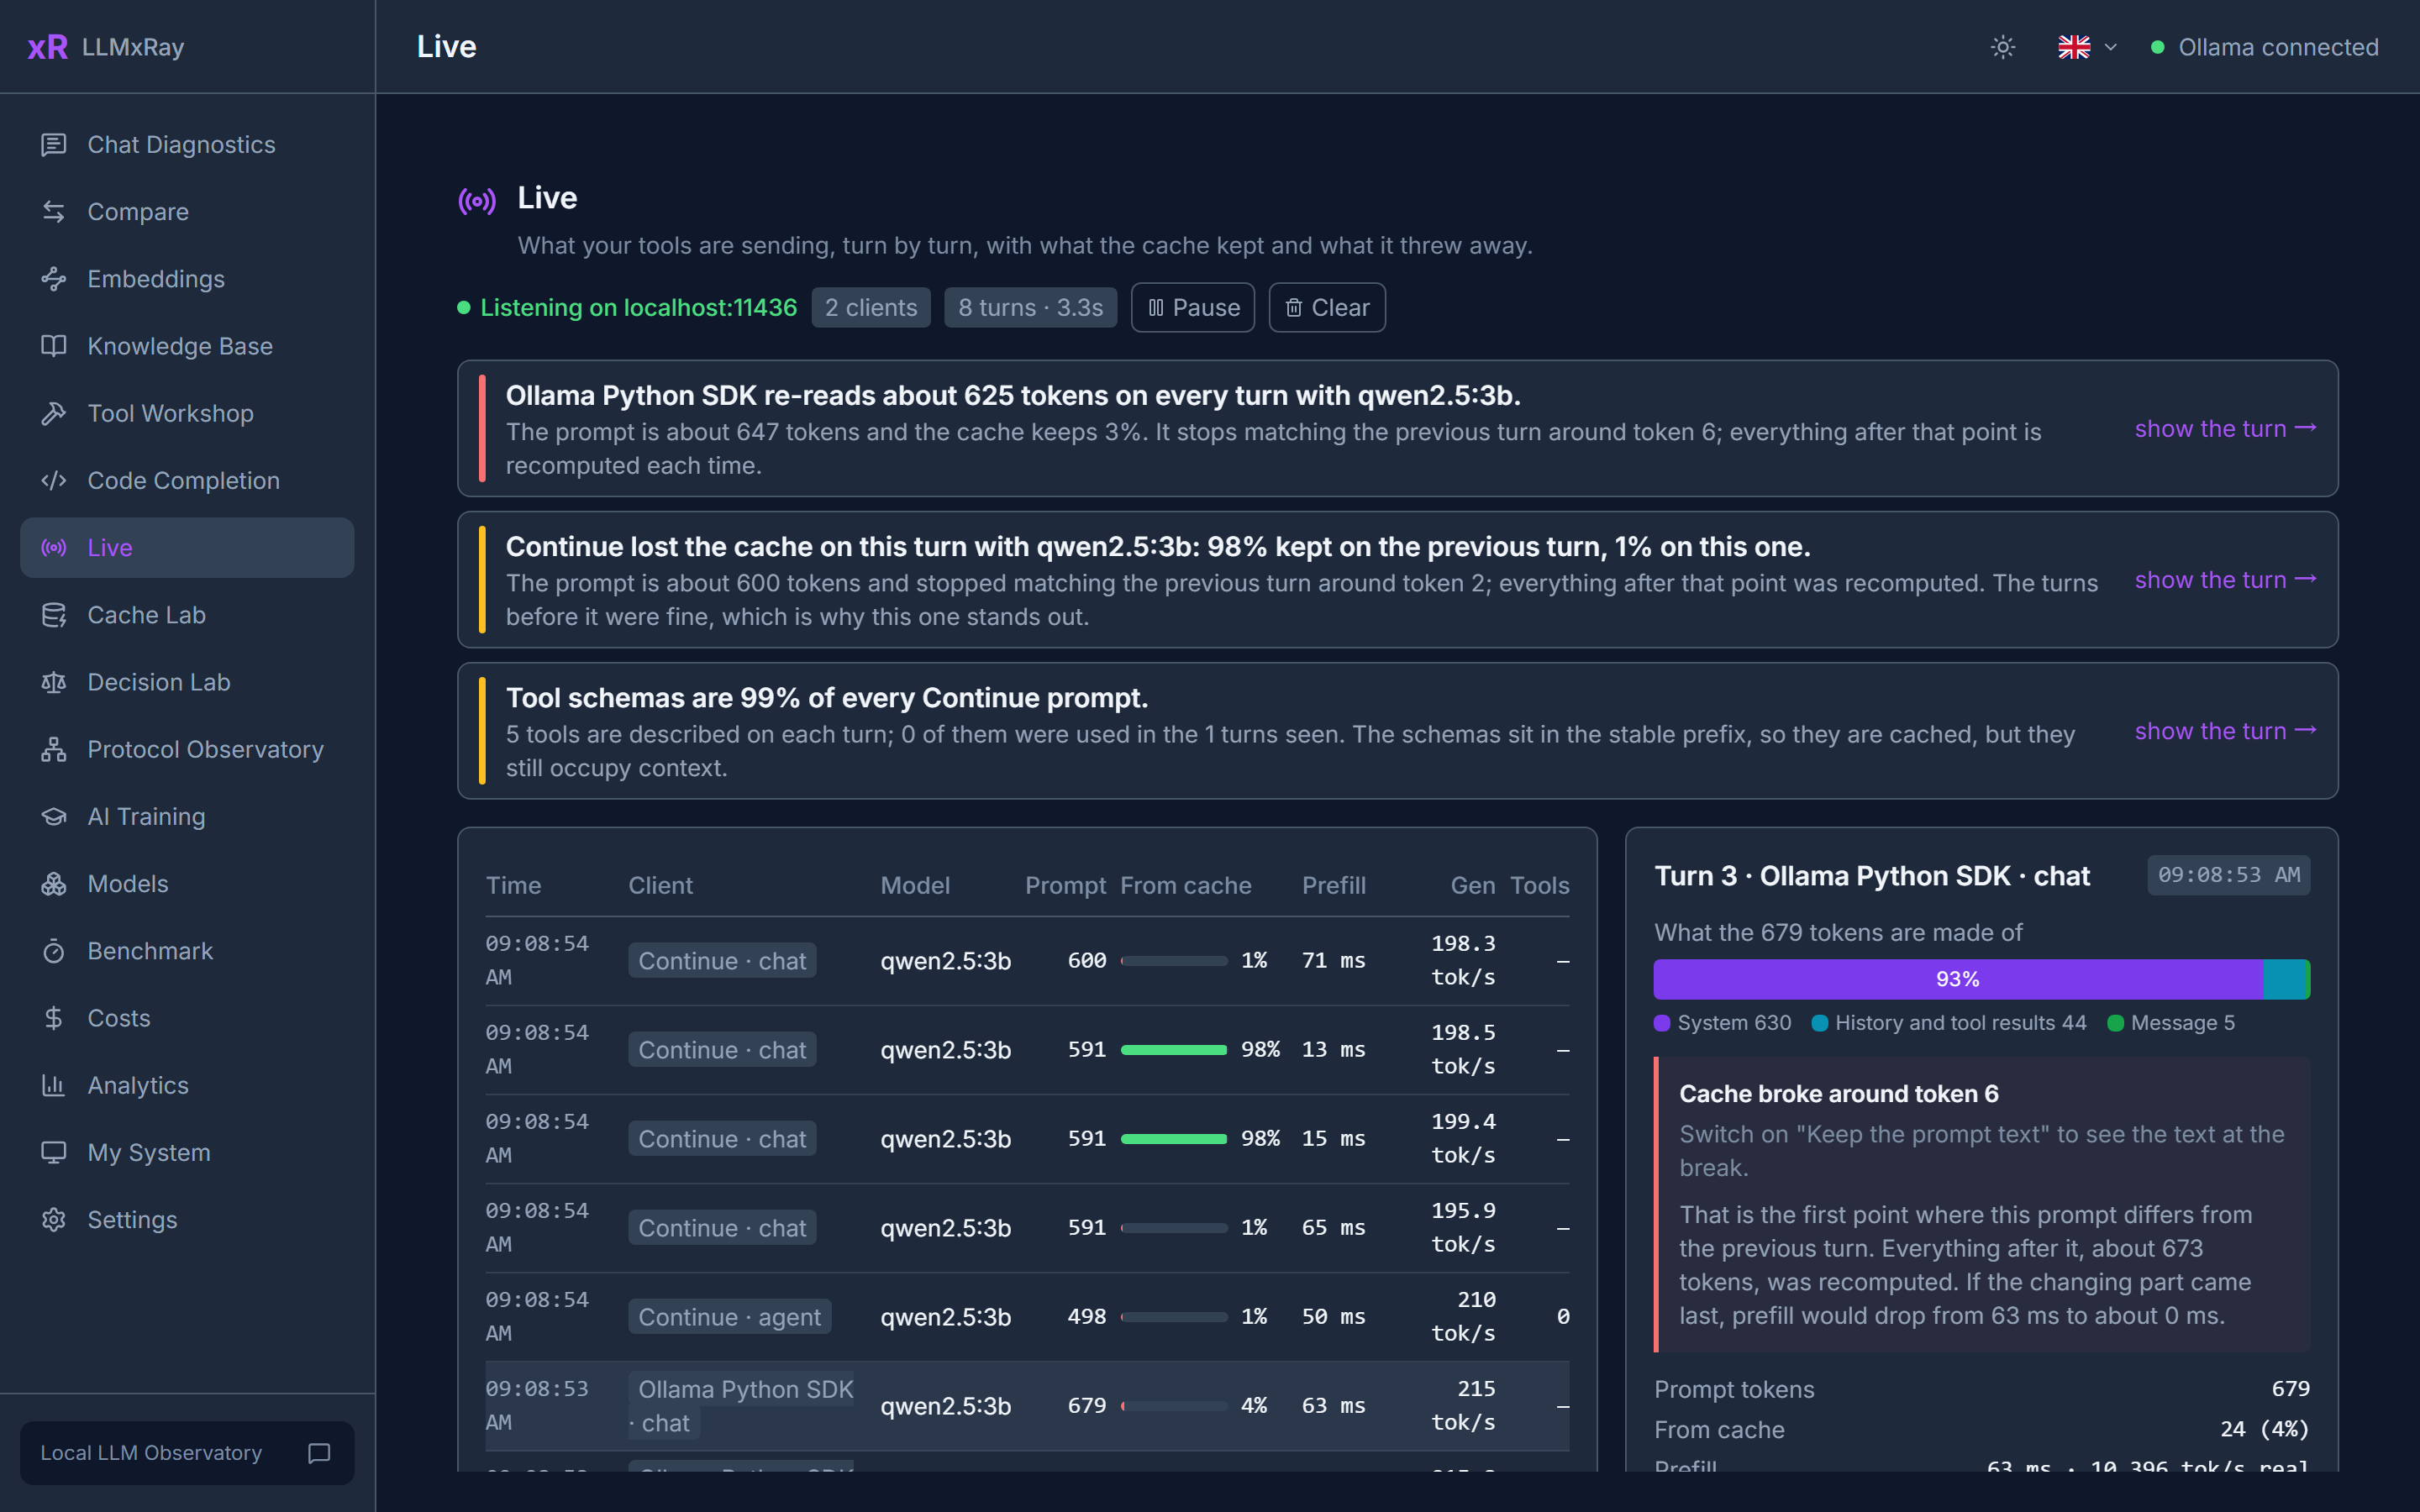The width and height of the screenshot is (2420, 1512).
Task: Click the 93% System token bar
Action: click(1958, 979)
